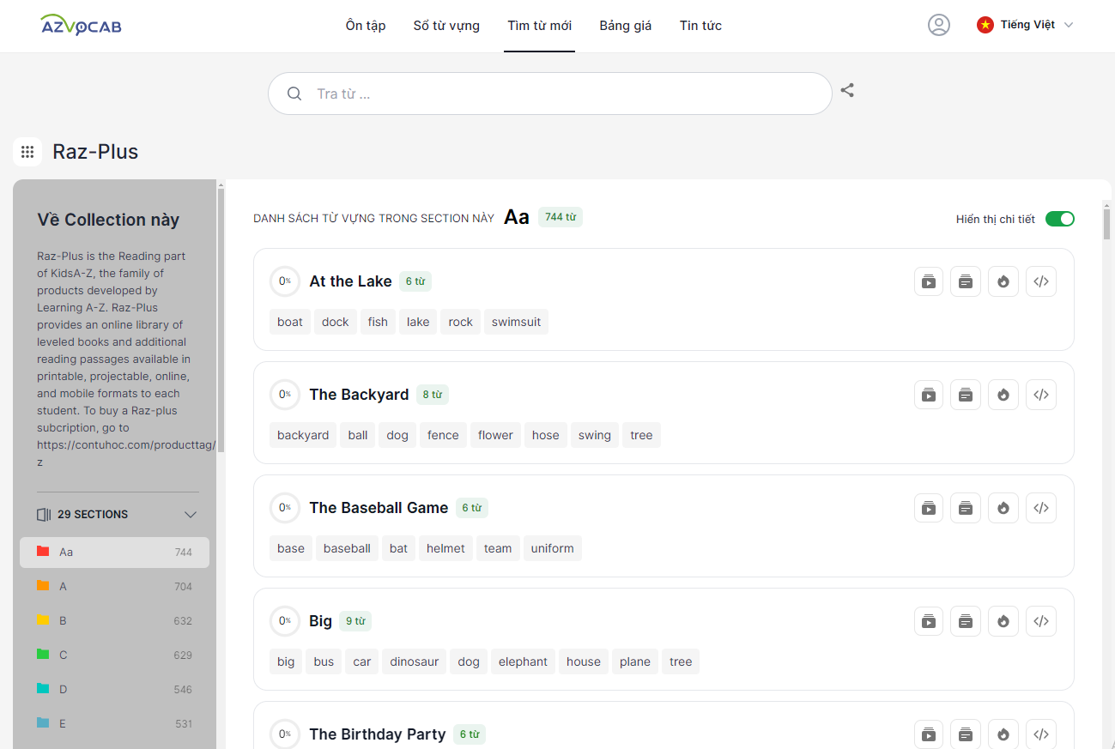The image size is (1115, 749).
Task: Click the word chip 'dinosaur'
Action: point(415,661)
